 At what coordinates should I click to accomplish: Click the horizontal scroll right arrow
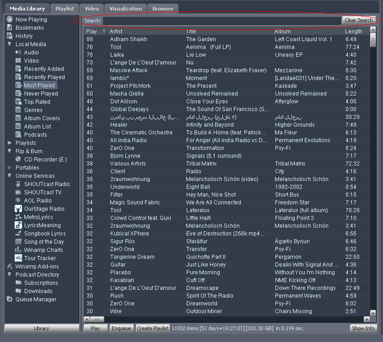(367, 319)
